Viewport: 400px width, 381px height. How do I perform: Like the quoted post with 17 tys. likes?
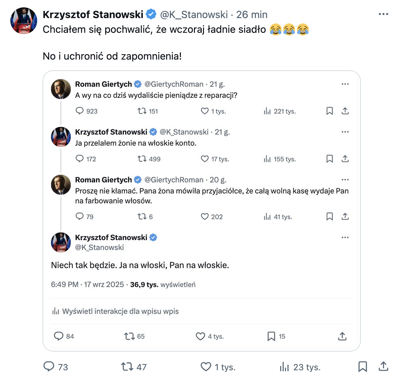point(205,159)
